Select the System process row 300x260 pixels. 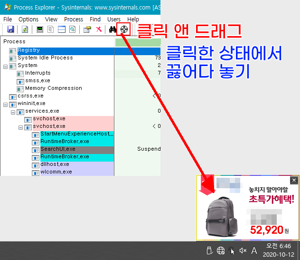(x=80, y=65)
